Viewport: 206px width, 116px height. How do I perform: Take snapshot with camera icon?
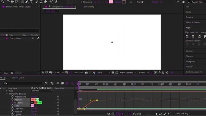[86, 72]
